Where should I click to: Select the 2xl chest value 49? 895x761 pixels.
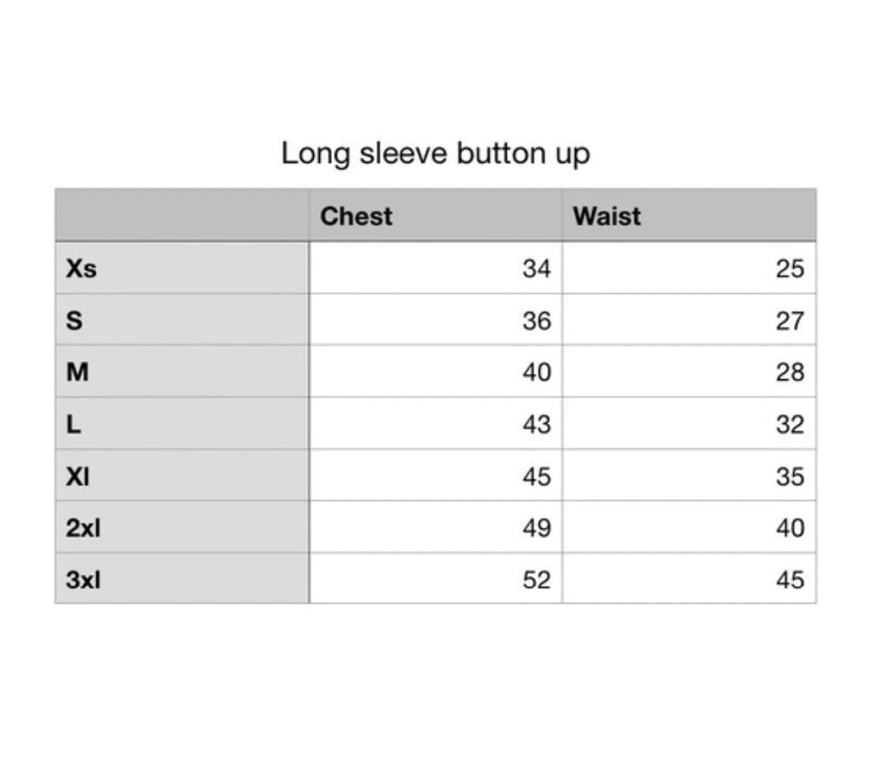click(x=536, y=528)
